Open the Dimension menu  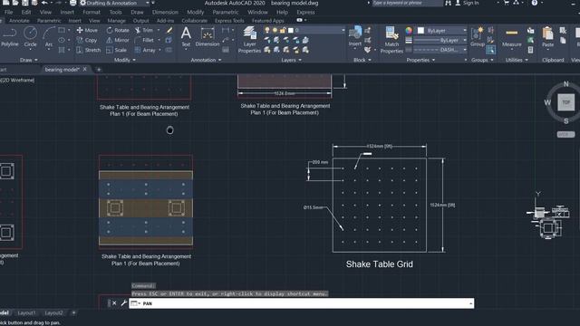165,12
